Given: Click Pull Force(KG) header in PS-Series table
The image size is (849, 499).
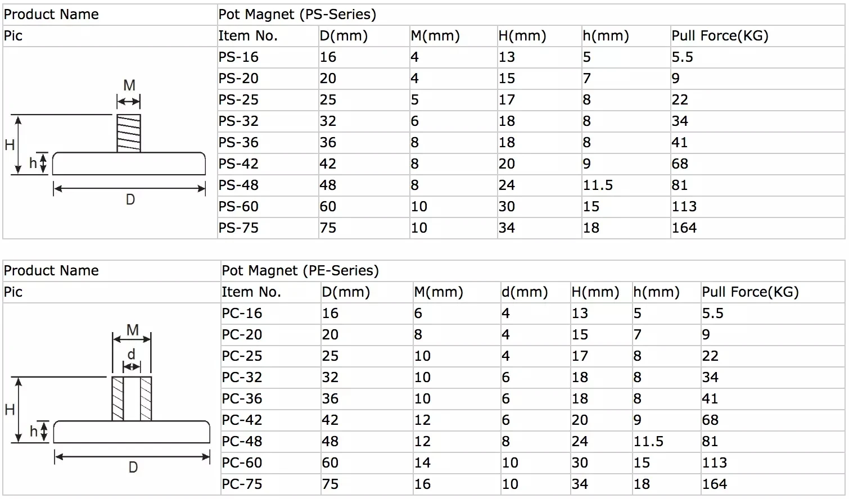Looking at the screenshot, I should [720, 36].
